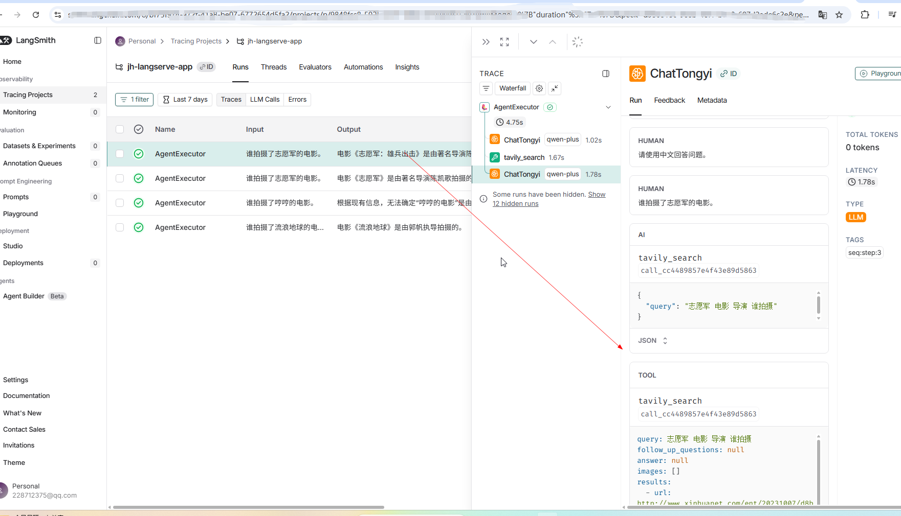The width and height of the screenshot is (901, 516).
Task: Switch to the Threads tab
Action: 274,67
